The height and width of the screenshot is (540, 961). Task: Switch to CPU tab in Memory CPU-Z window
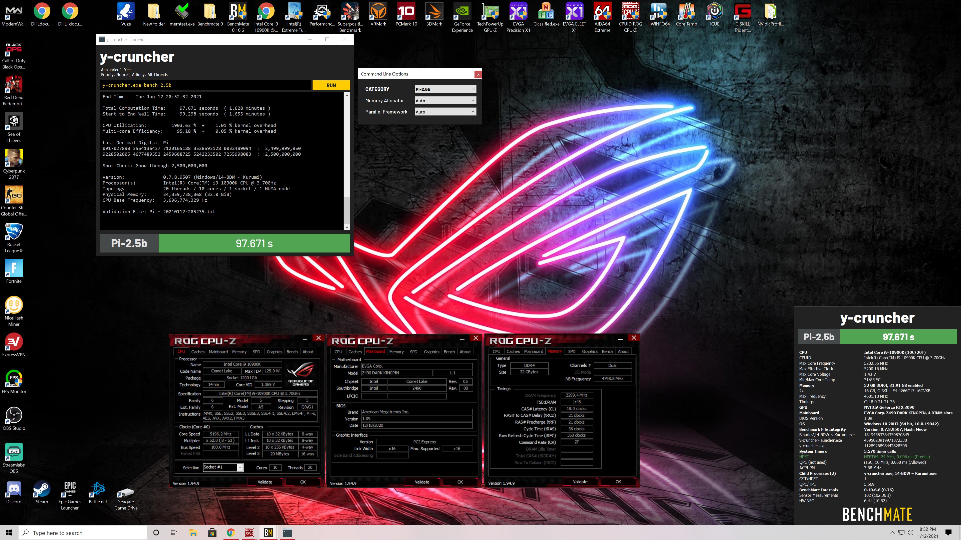tap(496, 351)
